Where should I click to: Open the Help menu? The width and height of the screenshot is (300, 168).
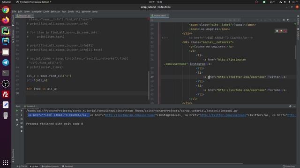pyautogui.click(x=95, y=12)
